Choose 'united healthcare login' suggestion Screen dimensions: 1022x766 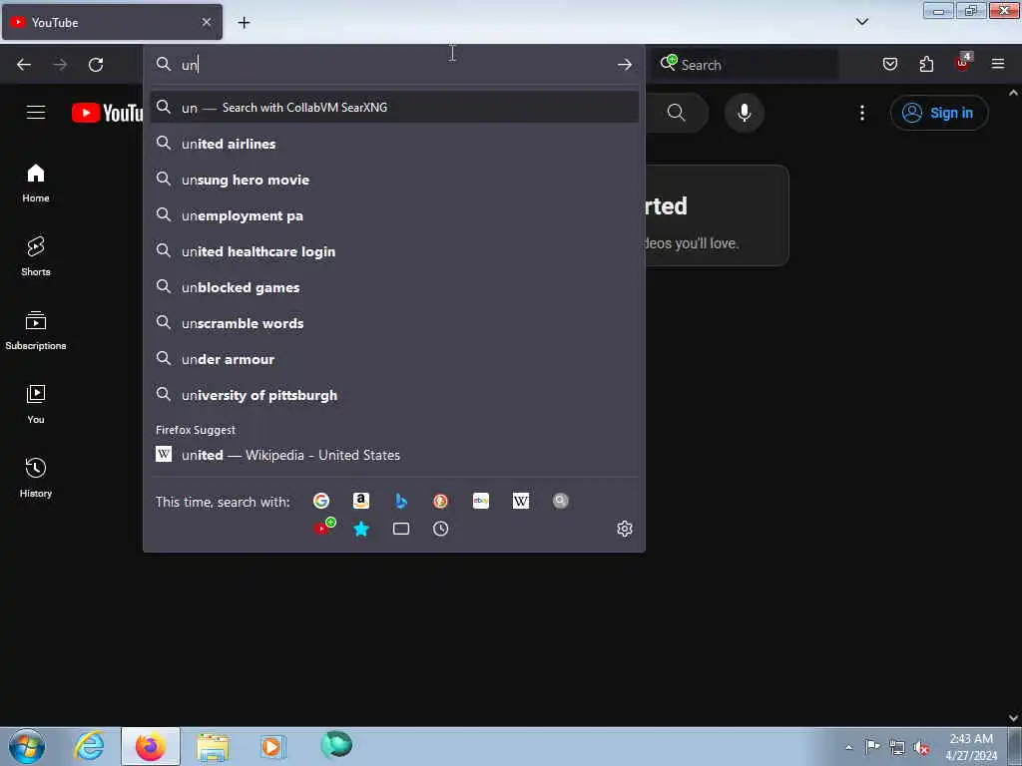tap(393, 250)
